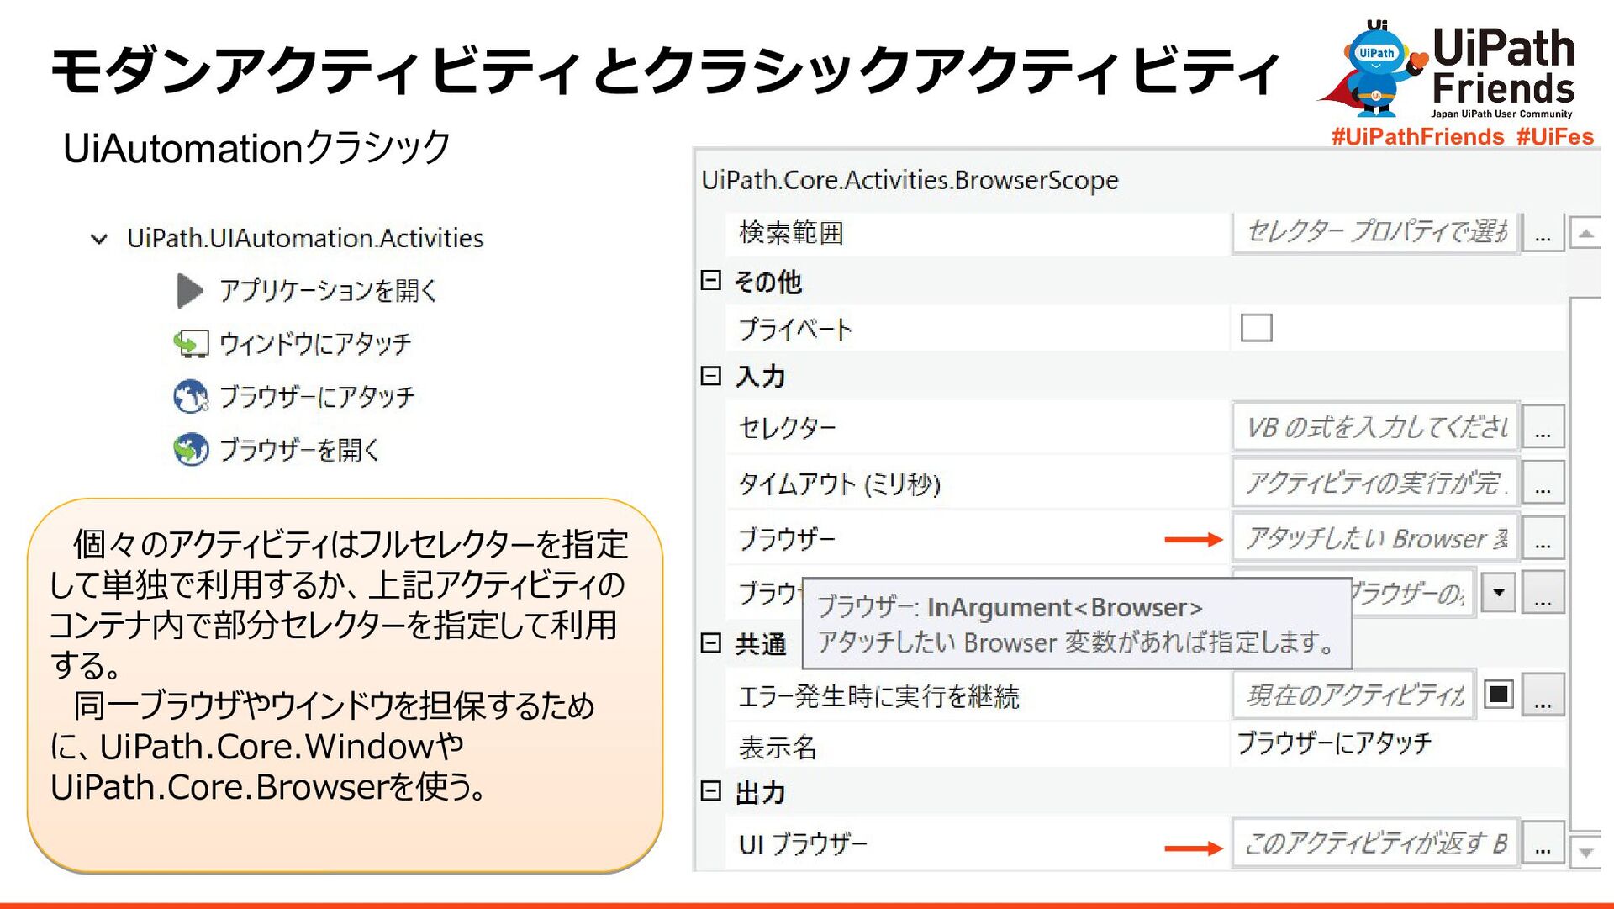Click the properties panel scroll up arrow
Screen dimensions: 1614x909
1585,233
